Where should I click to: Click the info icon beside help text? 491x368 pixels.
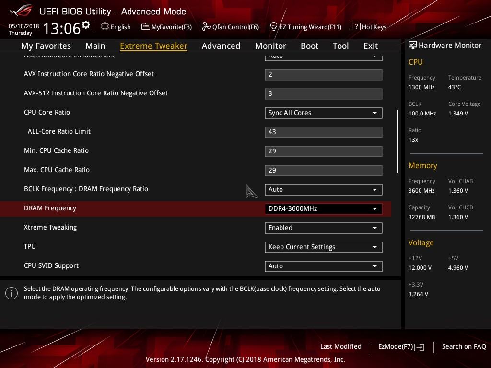(x=12, y=293)
